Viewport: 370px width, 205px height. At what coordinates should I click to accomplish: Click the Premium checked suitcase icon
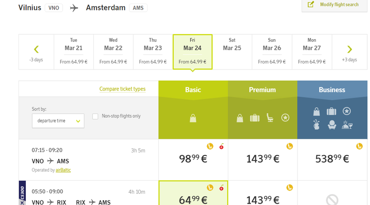tap(255, 118)
